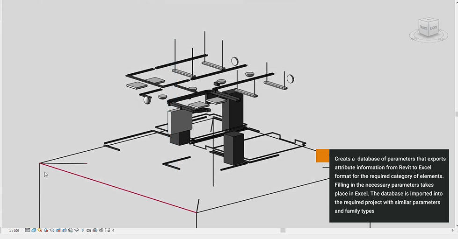Open the 1 : 100 view scale selector

pyautogui.click(x=14, y=231)
